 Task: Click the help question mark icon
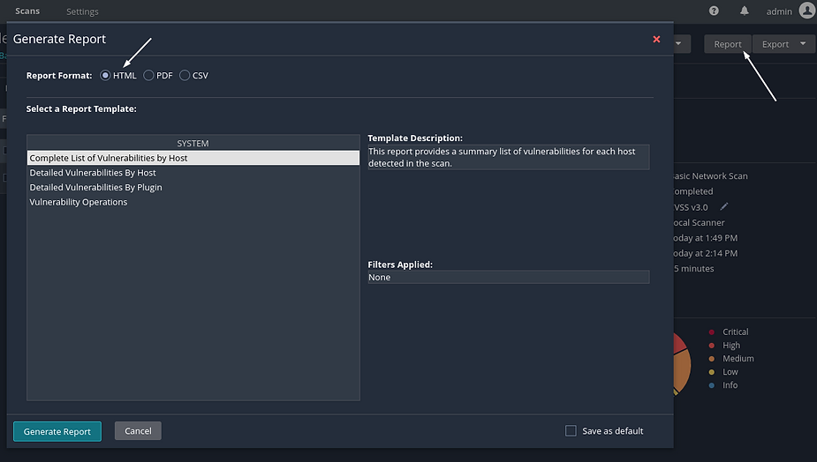click(714, 11)
